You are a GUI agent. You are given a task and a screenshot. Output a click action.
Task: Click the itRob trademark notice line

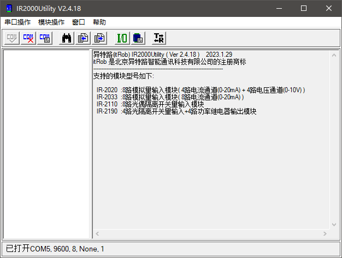169,62
